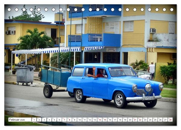The height and width of the screenshot is (130, 181).
Task: Select red day 21 in the calendar strip
Action: coord(135,120)
